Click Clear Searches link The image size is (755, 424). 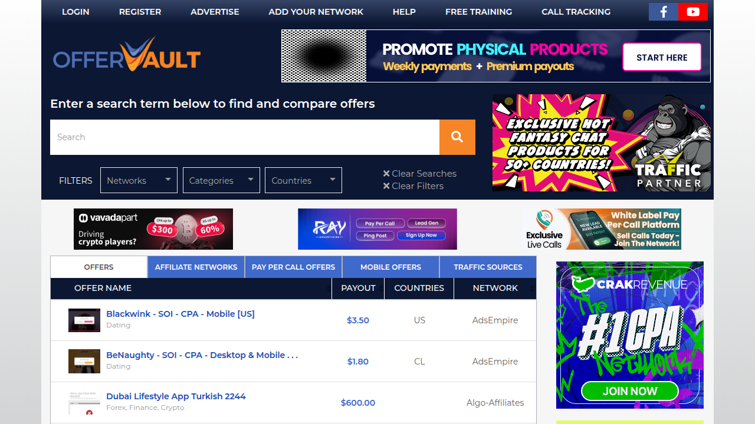[x=419, y=173]
